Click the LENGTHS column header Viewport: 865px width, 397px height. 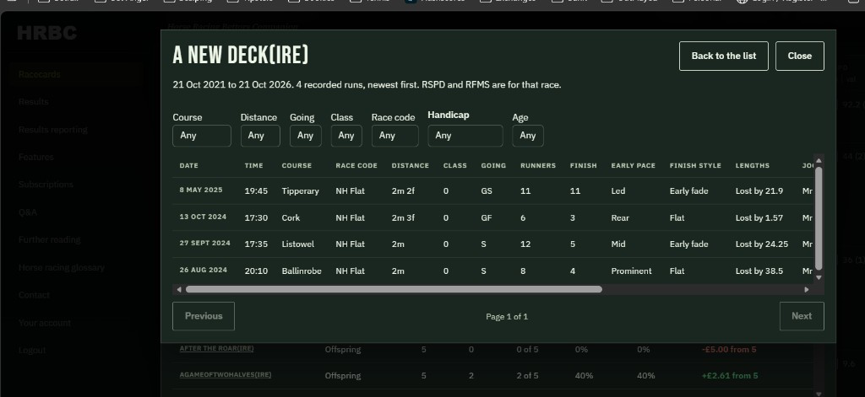(753, 165)
